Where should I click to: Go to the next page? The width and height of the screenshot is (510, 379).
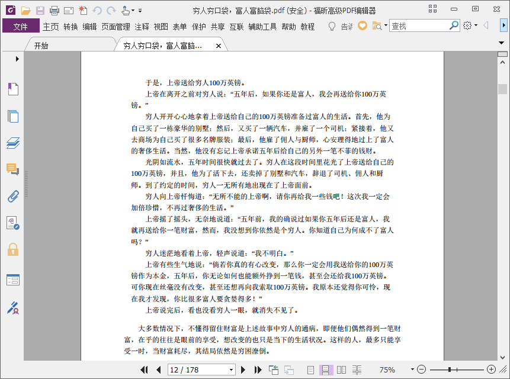pyautogui.click(x=243, y=370)
